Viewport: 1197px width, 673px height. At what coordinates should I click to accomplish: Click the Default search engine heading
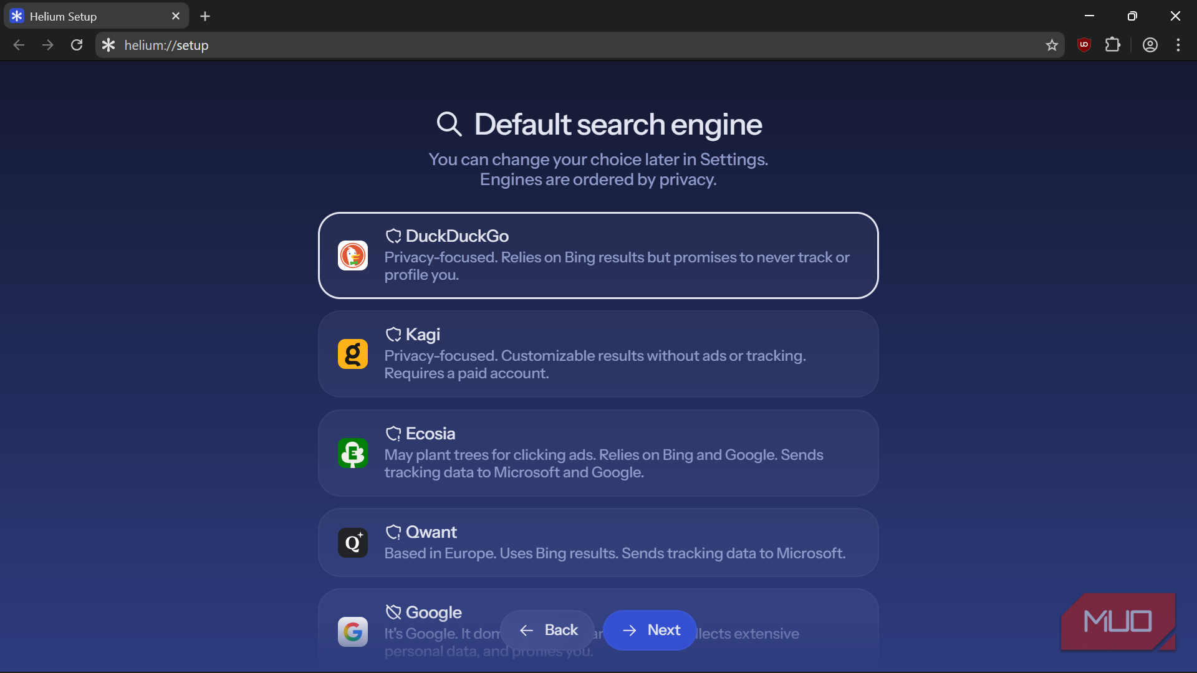(618, 124)
